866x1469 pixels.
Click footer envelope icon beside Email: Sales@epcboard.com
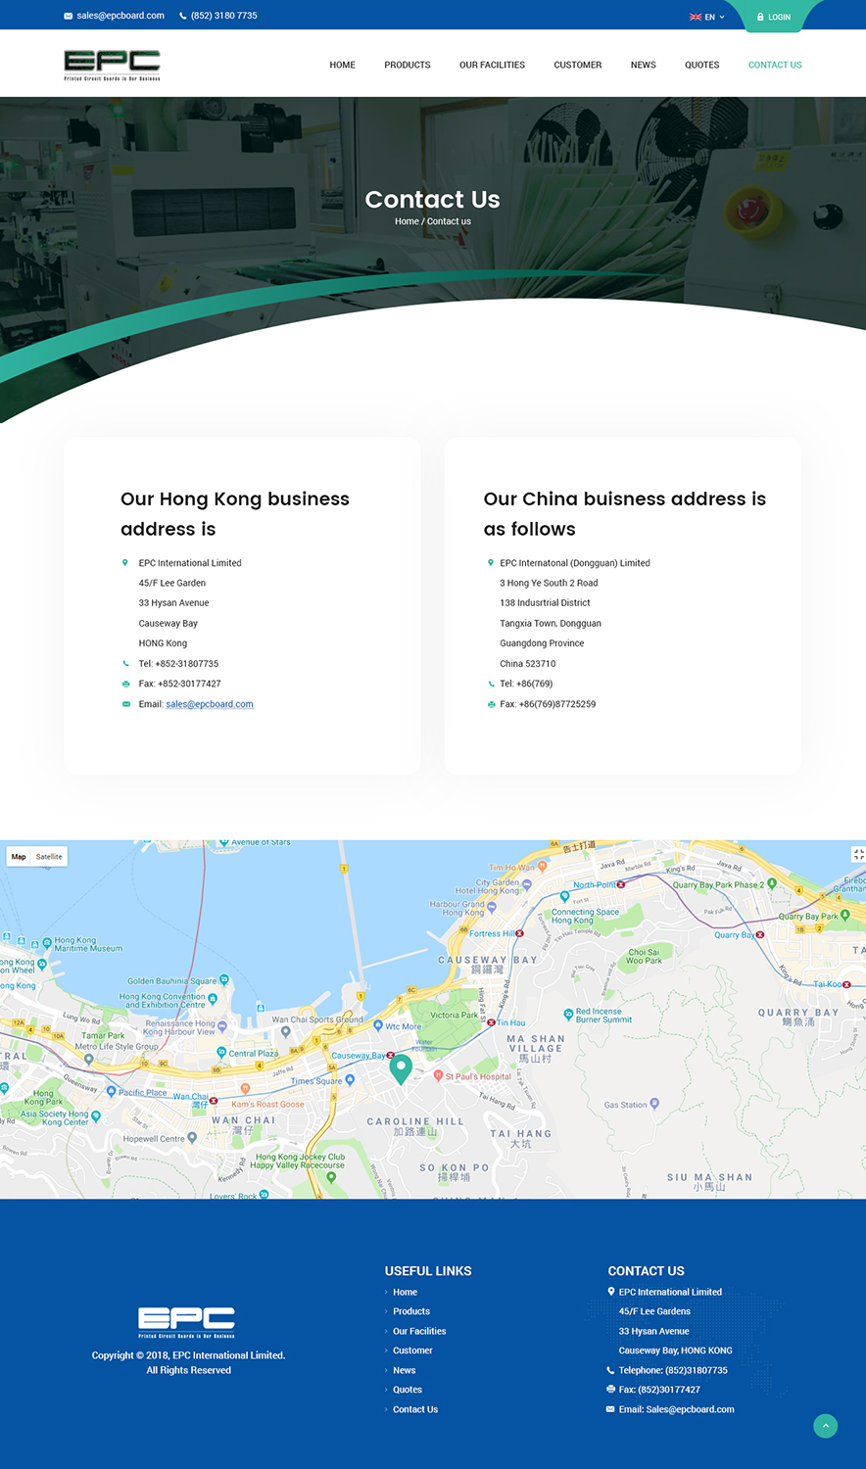[611, 1409]
